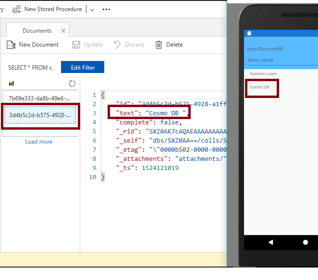Tap the Android home button

[x=306, y=242]
